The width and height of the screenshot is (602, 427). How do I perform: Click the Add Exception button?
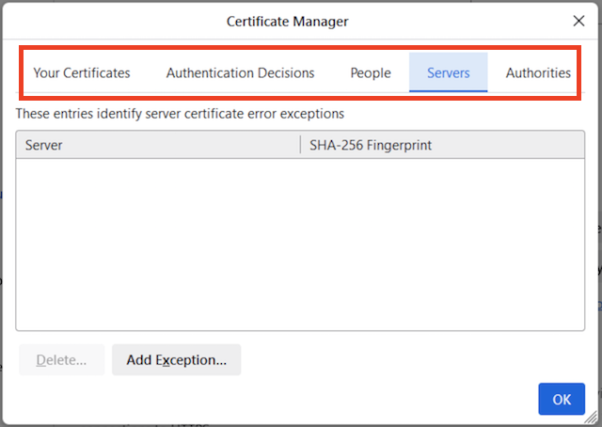[x=177, y=360]
